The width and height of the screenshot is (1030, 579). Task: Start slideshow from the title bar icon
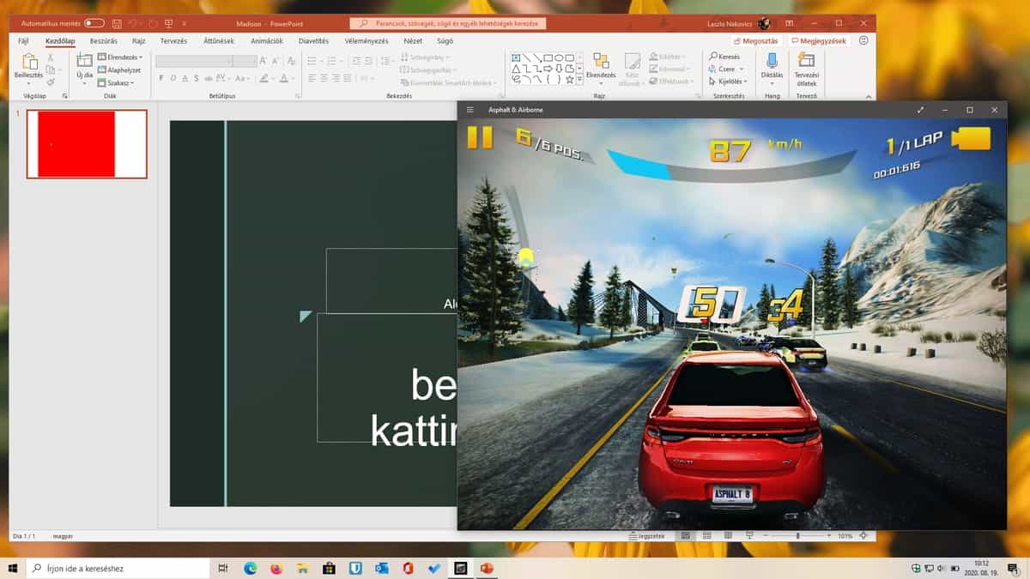coord(168,23)
